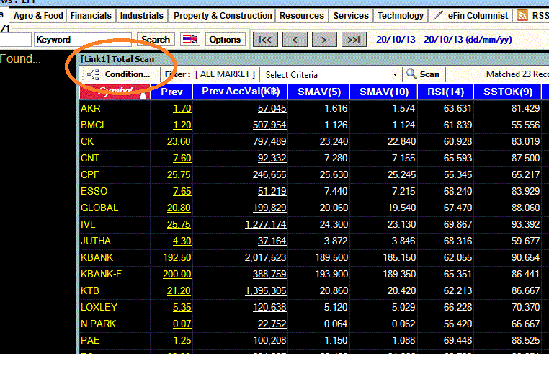Click GLOBAL RSI value 67.470
549x382 pixels.
[458, 208]
